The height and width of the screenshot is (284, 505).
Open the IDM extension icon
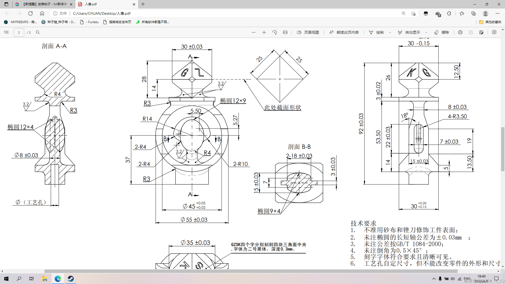click(x=438, y=14)
